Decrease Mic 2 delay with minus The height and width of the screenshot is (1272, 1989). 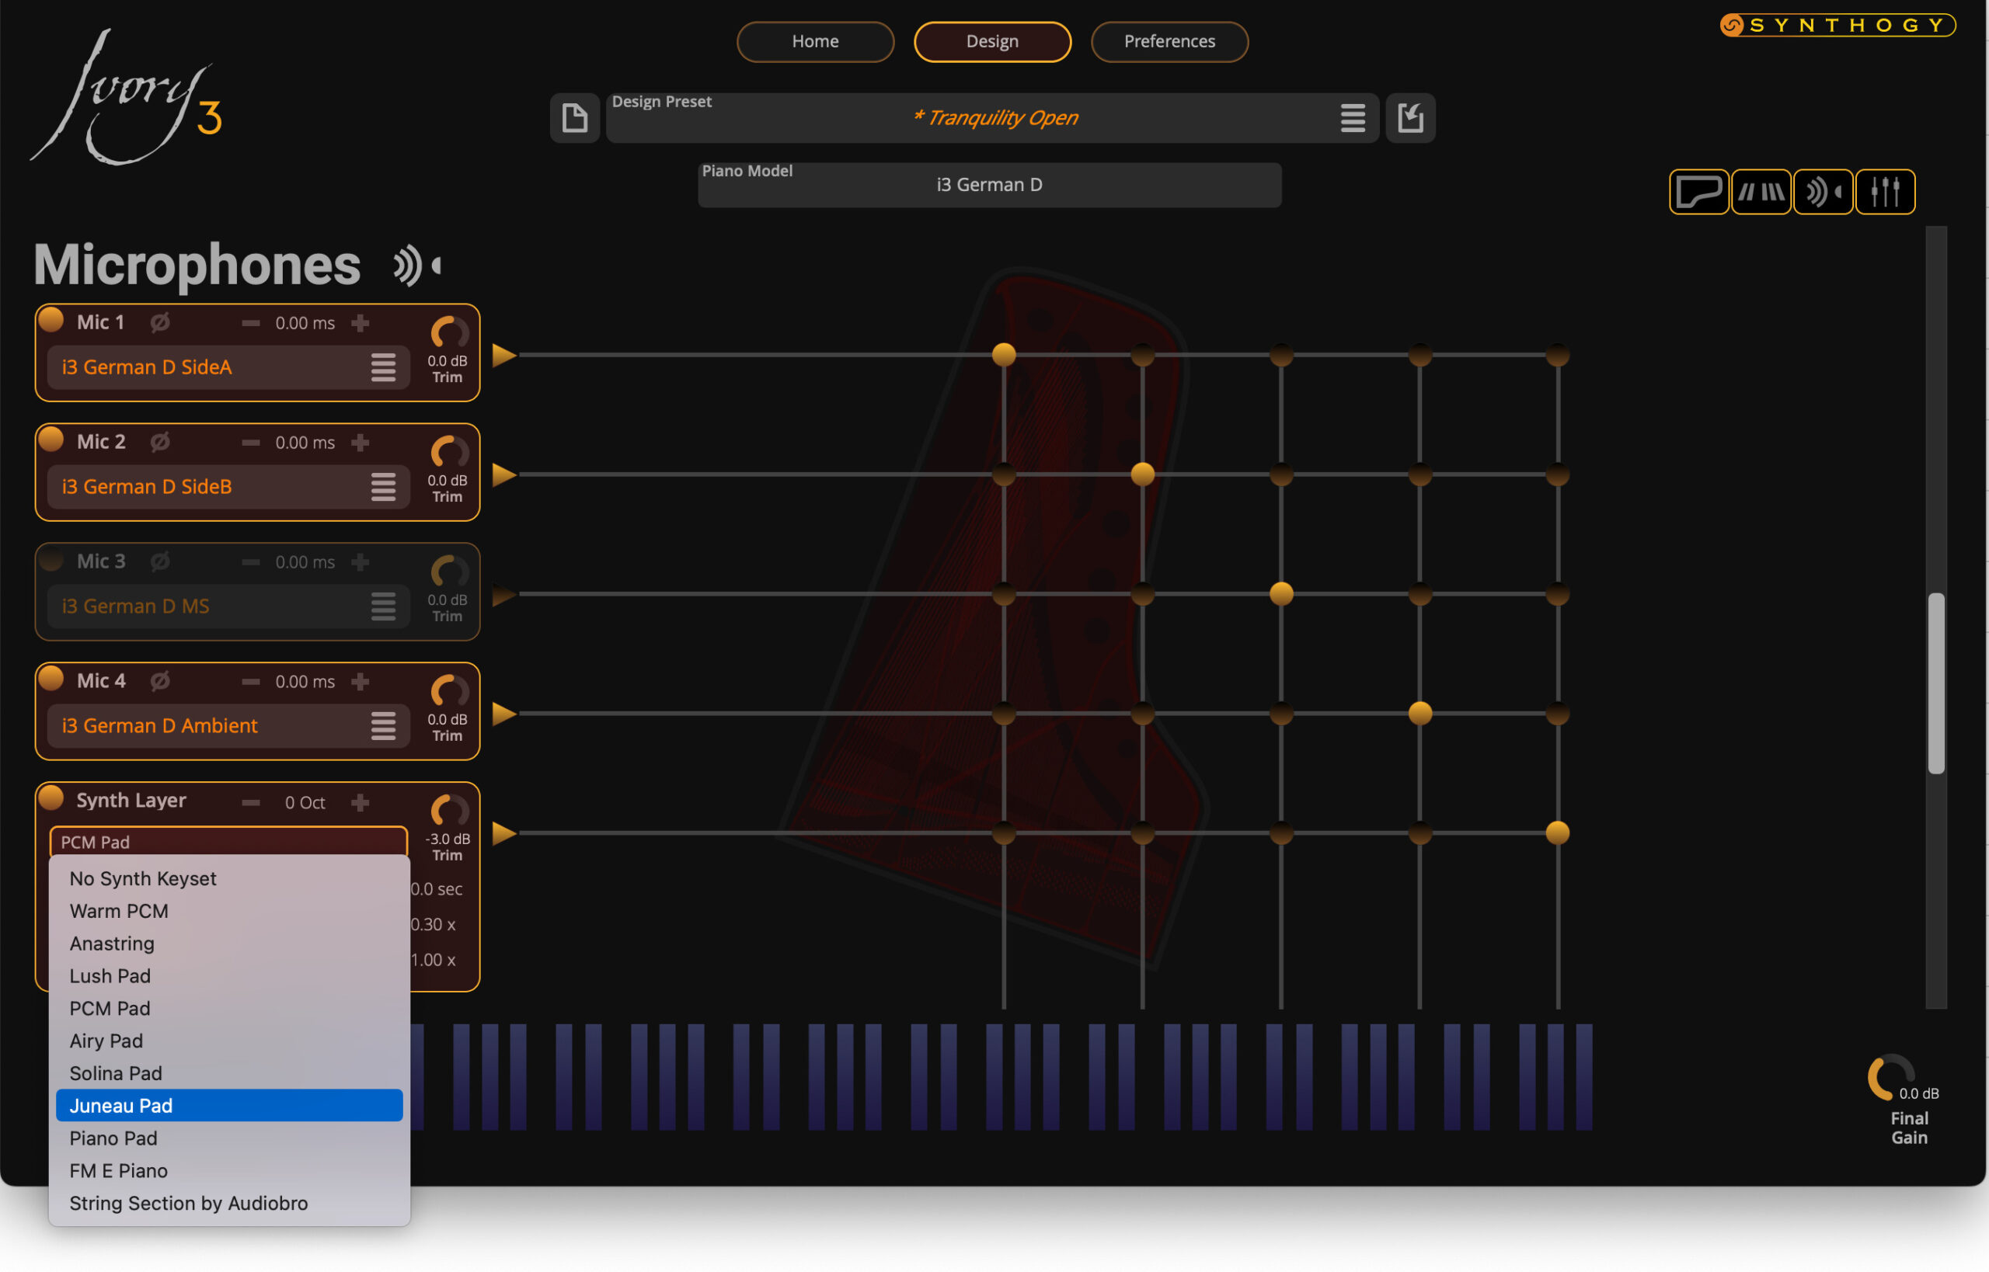tap(251, 443)
